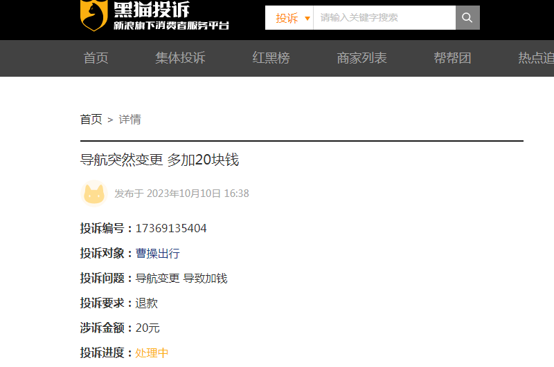Click the 热点 navigation item at far right
Screen dimensions: 554x367
tap(535, 58)
